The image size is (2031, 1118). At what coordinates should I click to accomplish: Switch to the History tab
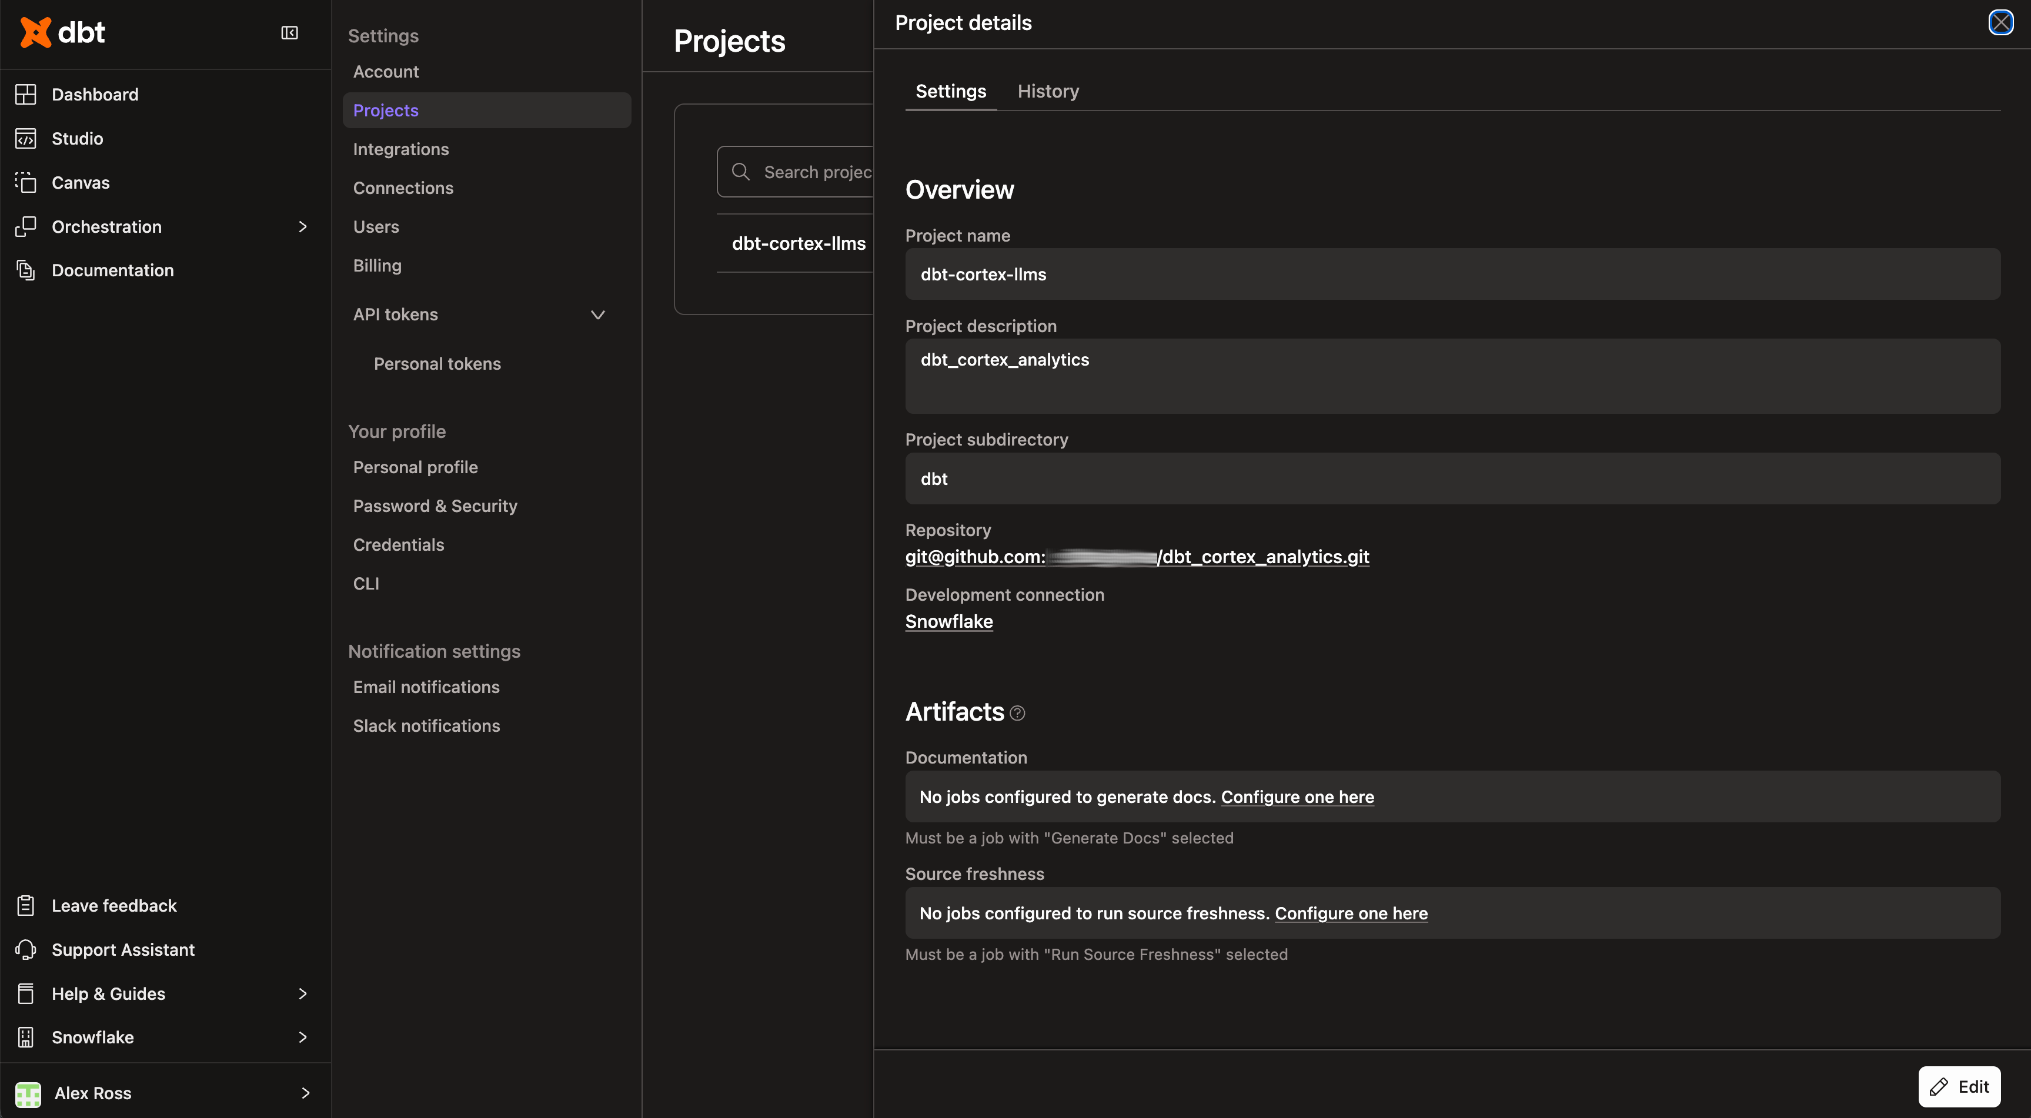pos(1048,91)
